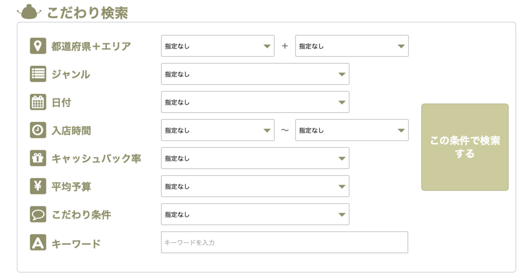Click the map pin icon beside 都道府県+エリア
Image resolution: width=523 pixels, height=280 pixels.
point(38,46)
